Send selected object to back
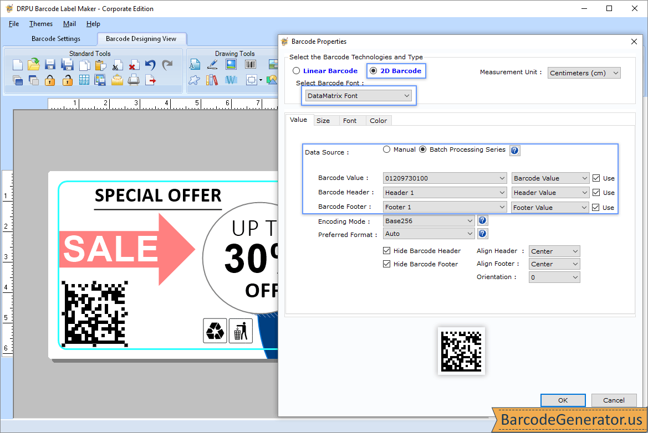The height and width of the screenshot is (433, 648). [34, 80]
